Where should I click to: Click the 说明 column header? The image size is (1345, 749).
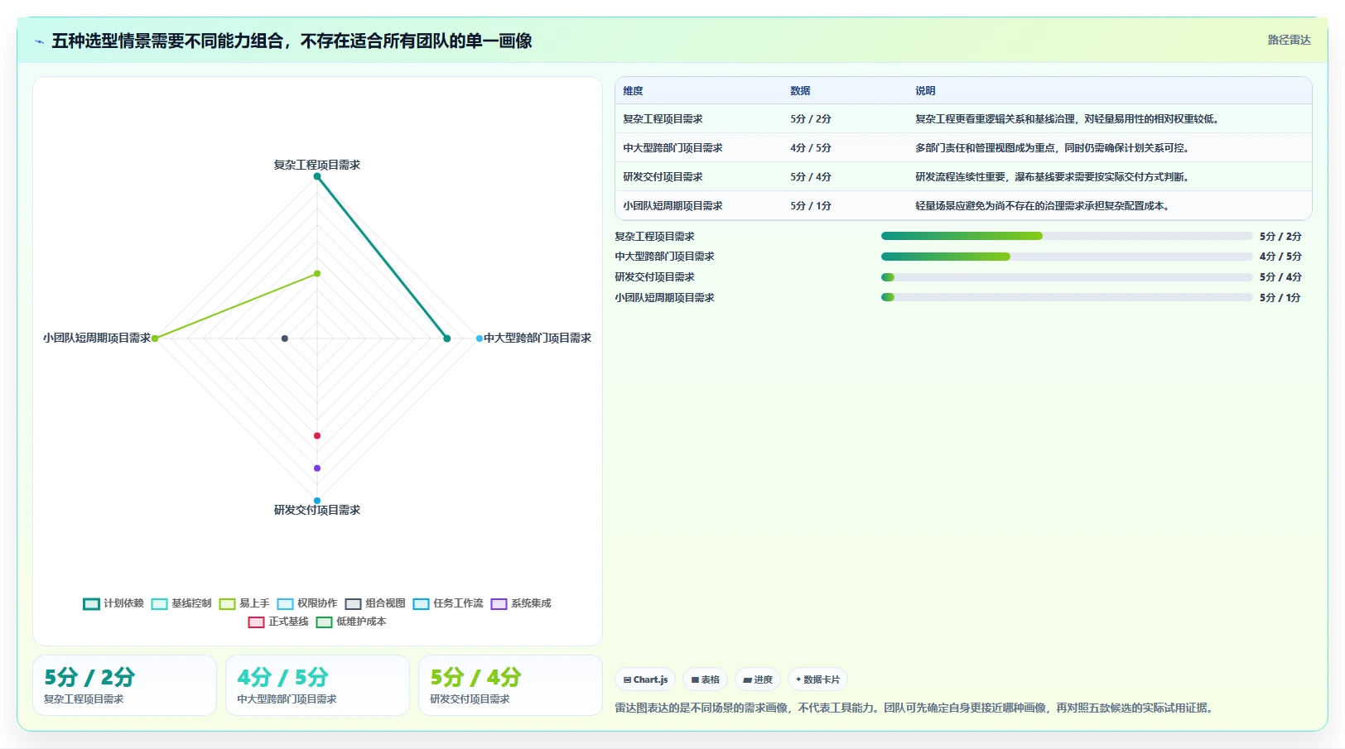click(925, 91)
